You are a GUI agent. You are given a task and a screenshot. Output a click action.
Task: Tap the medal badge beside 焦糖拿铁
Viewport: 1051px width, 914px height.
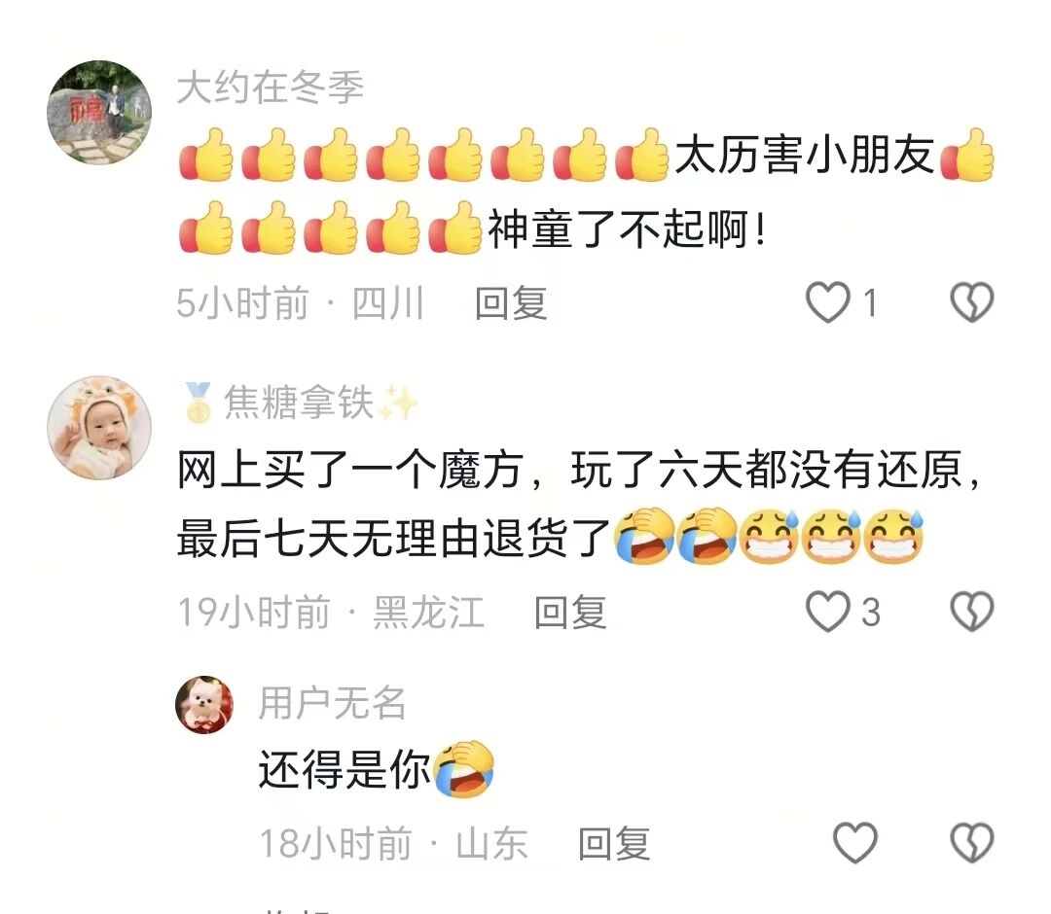[x=198, y=403]
